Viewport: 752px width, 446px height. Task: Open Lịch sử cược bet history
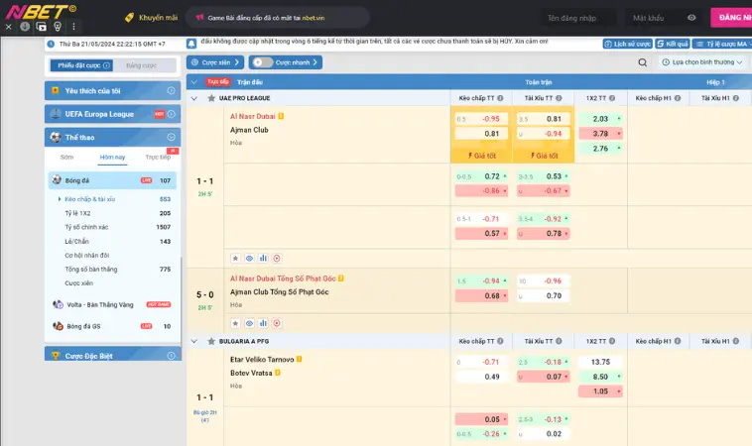pyautogui.click(x=628, y=45)
